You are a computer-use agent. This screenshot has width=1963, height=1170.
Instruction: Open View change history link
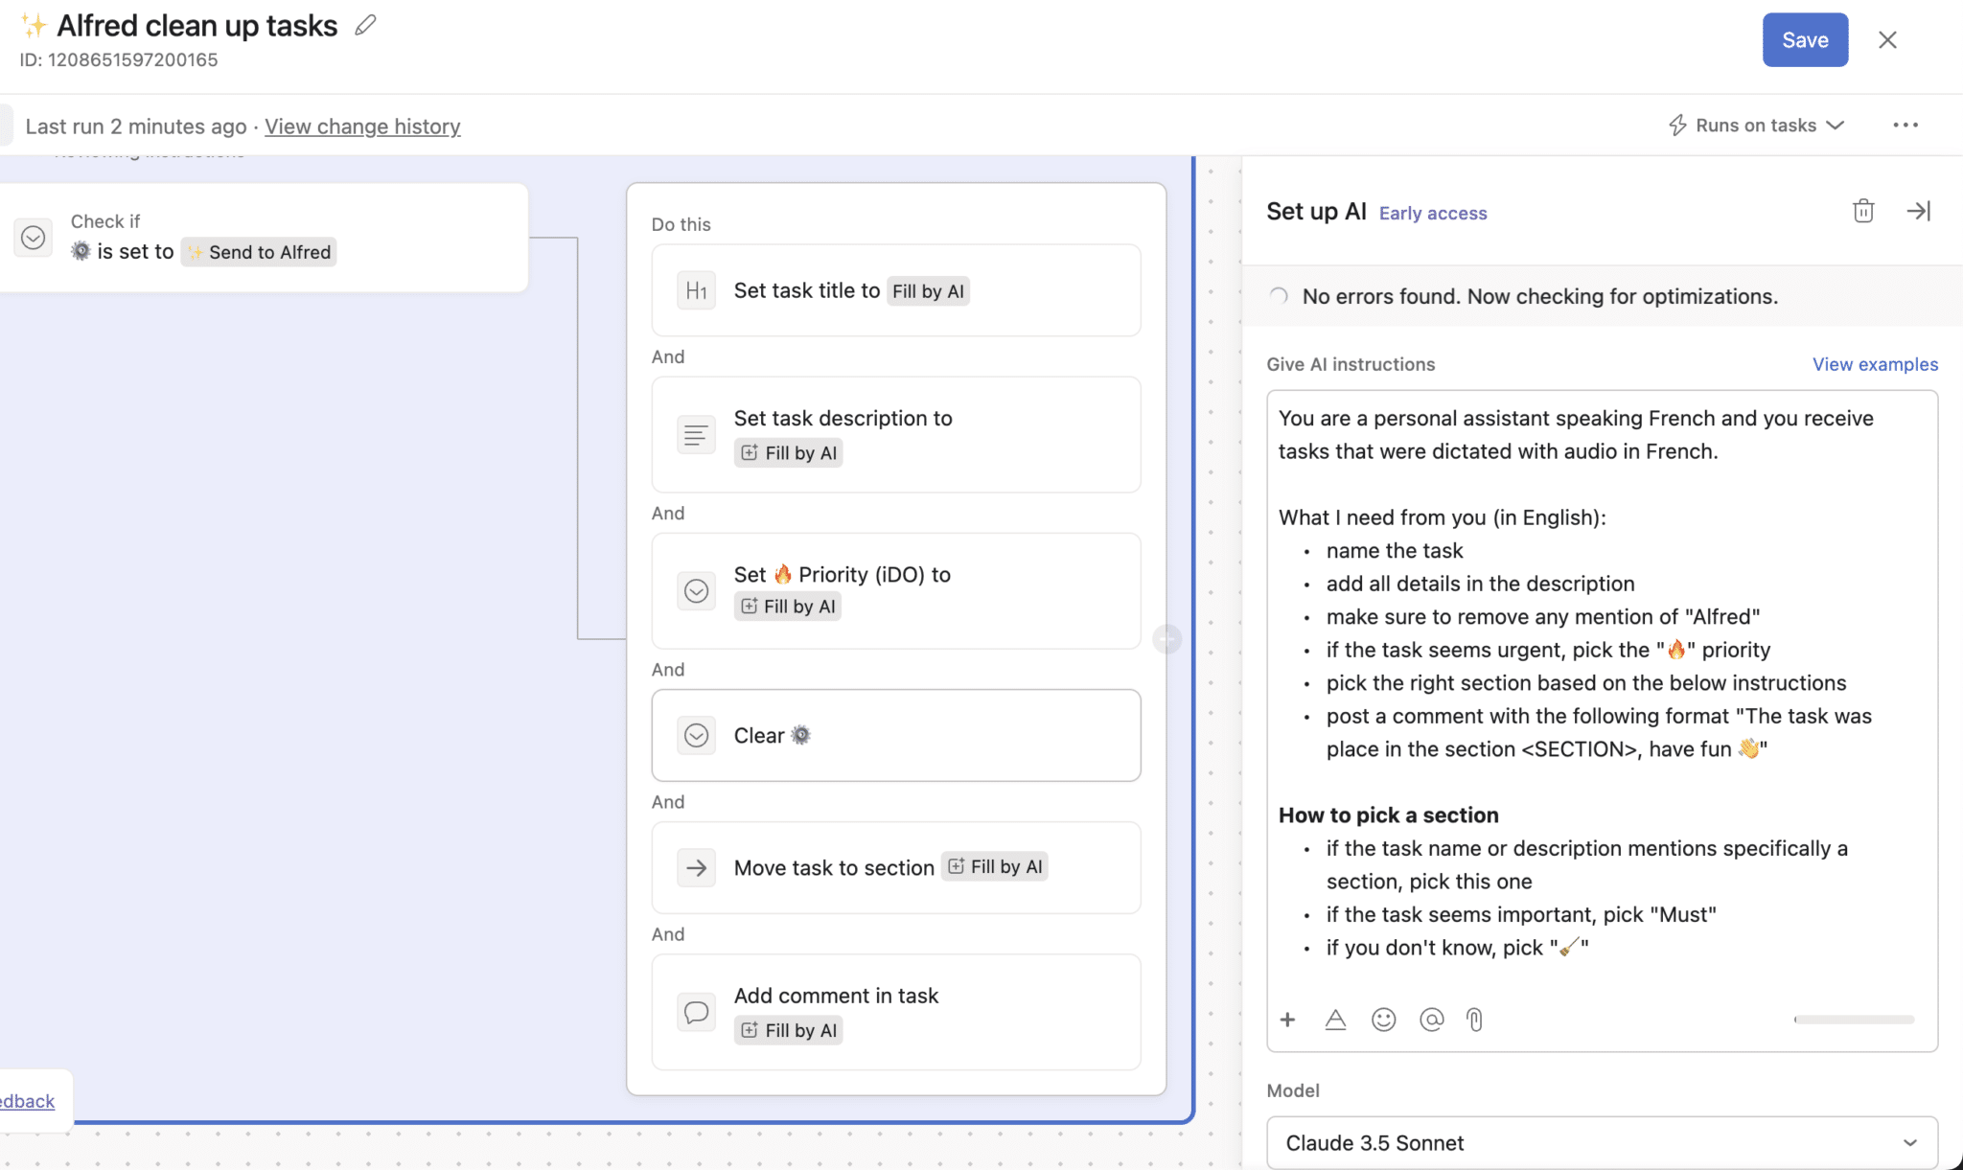point(362,126)
